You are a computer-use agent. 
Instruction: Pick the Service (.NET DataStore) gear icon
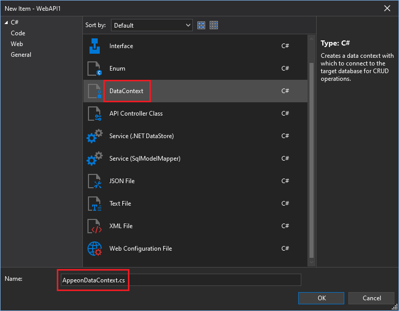(x=95, y=136)
